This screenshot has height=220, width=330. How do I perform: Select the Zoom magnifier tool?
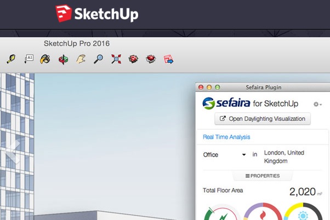pos(98,59)
